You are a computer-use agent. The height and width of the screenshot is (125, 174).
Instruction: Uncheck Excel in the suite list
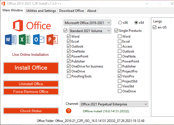click(69, 41)
